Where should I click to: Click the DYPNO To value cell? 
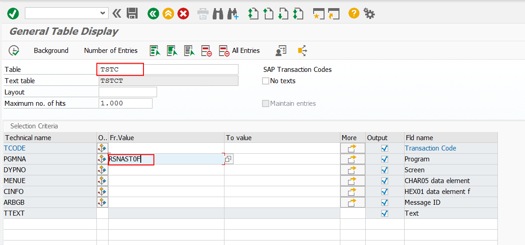[x=282, y=170]
